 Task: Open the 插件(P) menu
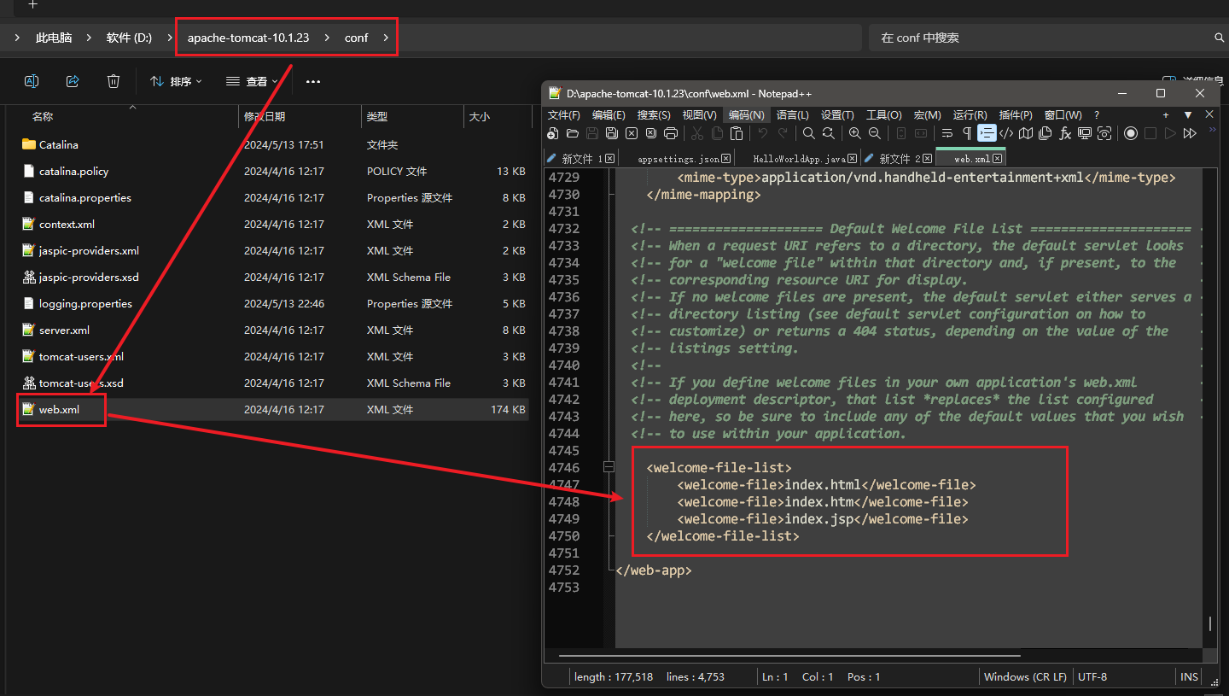pos(1015,115)
